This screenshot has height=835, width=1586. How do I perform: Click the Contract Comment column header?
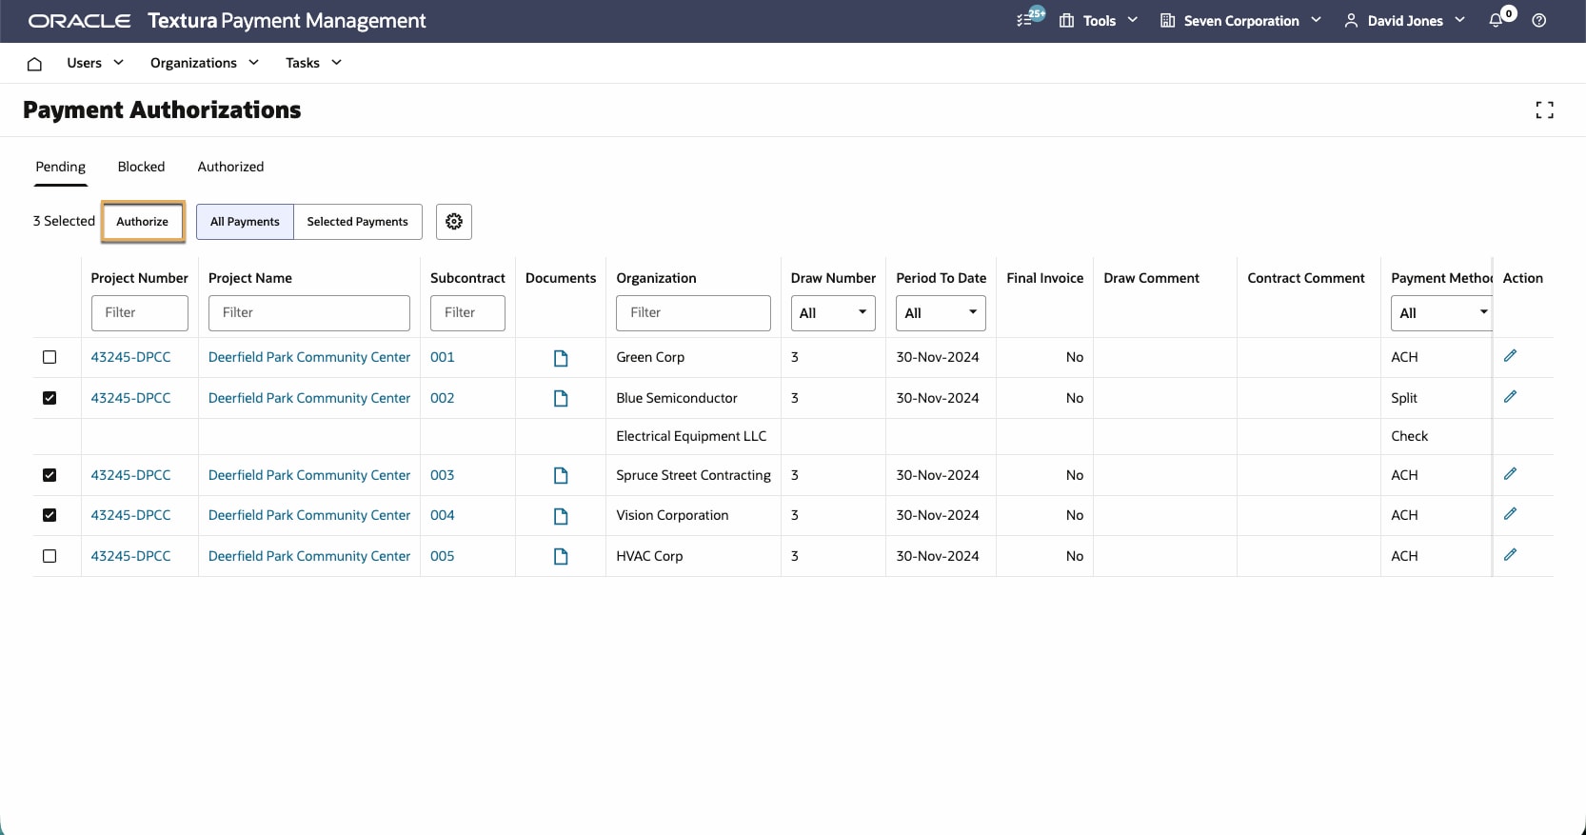pyautogui.click(x=1306, y=278)
